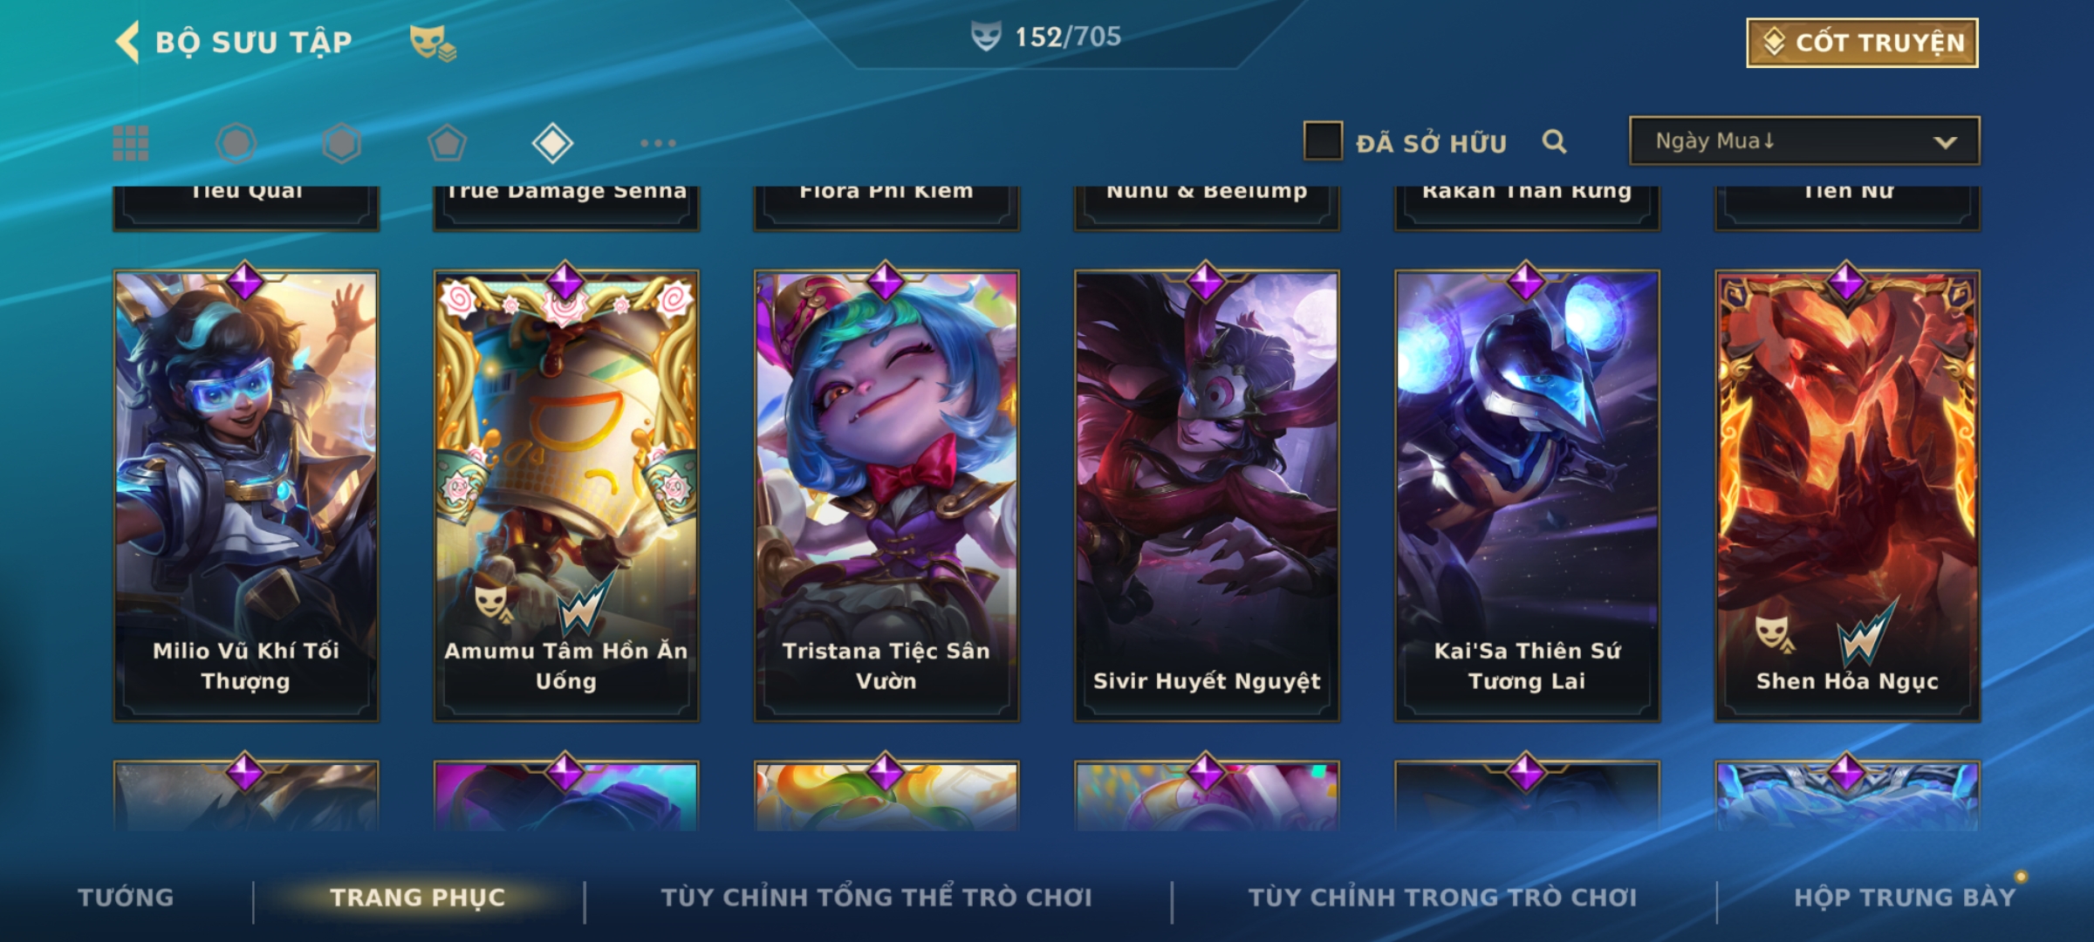Filter by the hexagon rarity icon
The height and width of the screenshot is (942, 2094).
coord(341,143)
